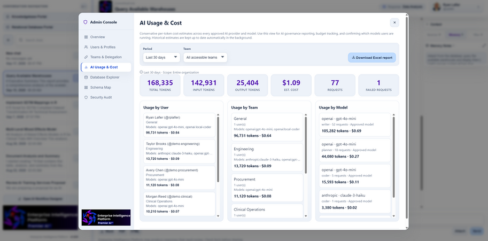The image size is (488, 241).
Task: Click the clock icon beside Last 30 days scope
Action: [x=141, y=72]
